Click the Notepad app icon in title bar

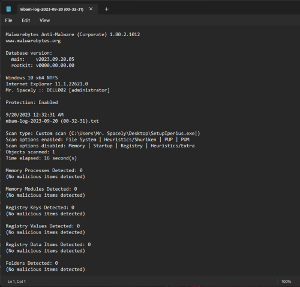[8, 9]
